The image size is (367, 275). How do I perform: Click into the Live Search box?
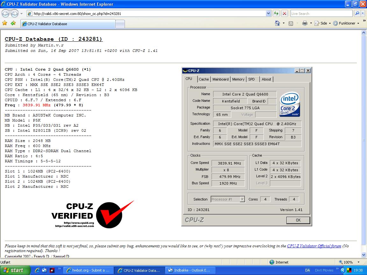click(x=321, y=14)
